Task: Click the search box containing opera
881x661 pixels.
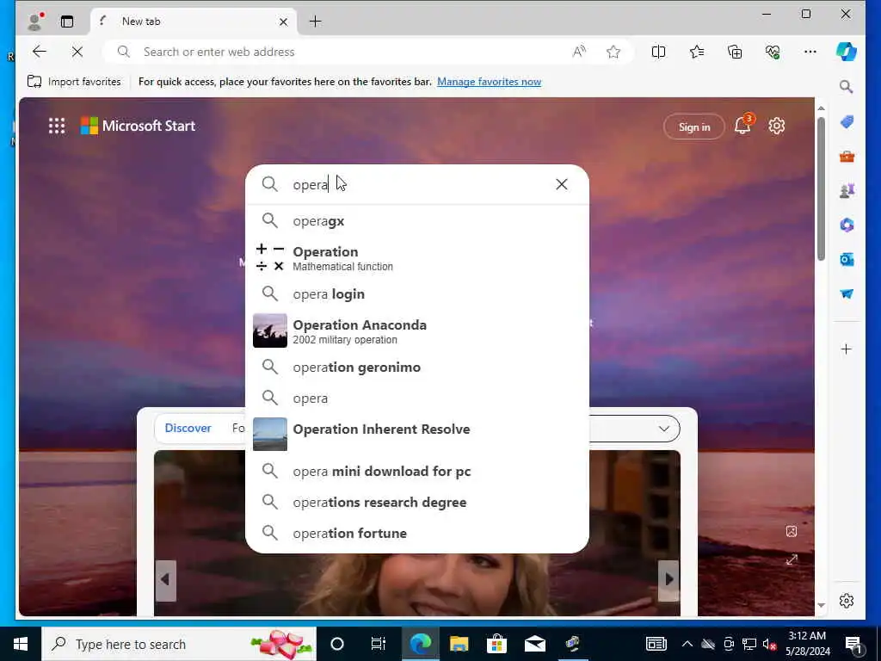Action: coord(416,184)
